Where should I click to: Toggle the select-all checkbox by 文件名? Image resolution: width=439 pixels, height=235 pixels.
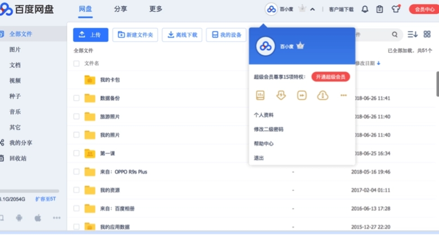point(77,63)
